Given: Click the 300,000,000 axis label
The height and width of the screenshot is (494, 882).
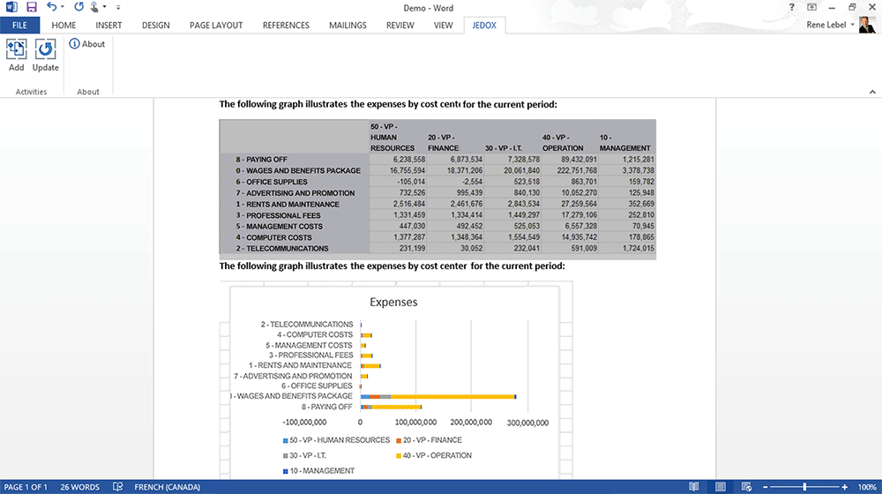Looking at the screenshot, I should 527,423.
